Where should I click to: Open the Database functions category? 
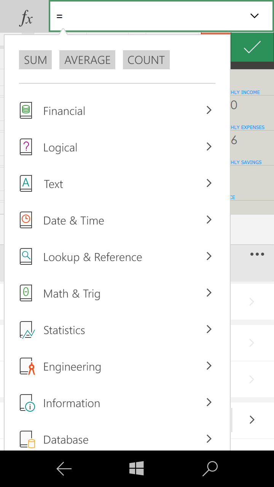click(x=66, y=440)
